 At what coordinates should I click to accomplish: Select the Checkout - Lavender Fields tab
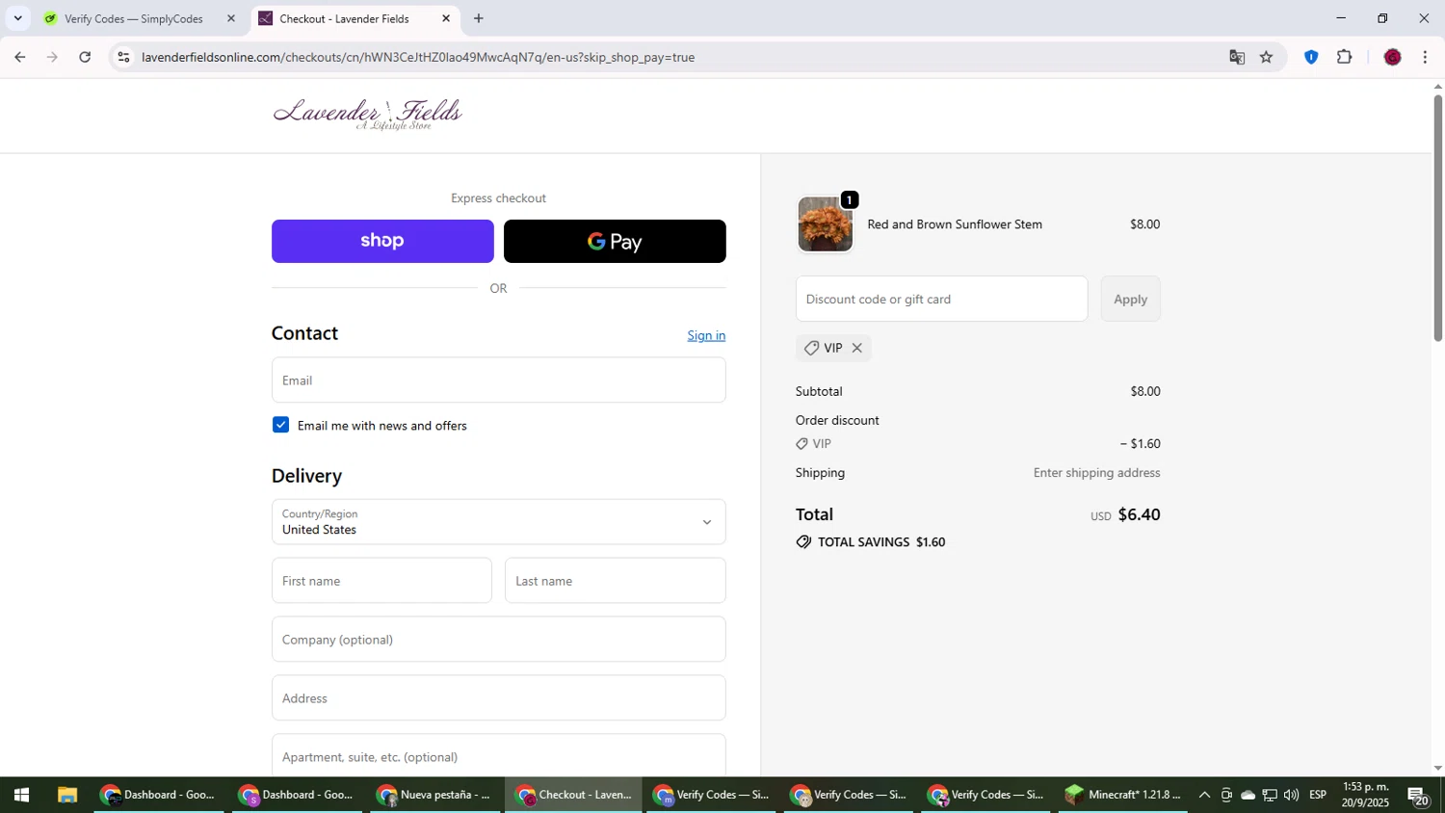(x=344, y=18)
